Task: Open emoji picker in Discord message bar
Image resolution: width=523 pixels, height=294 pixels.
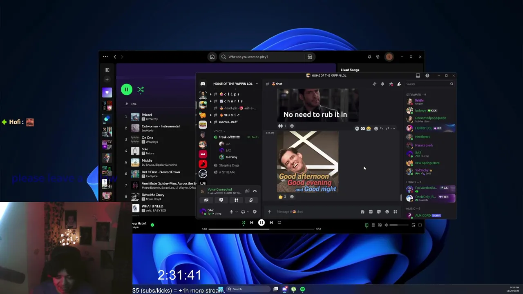Action: click(387, 212)
